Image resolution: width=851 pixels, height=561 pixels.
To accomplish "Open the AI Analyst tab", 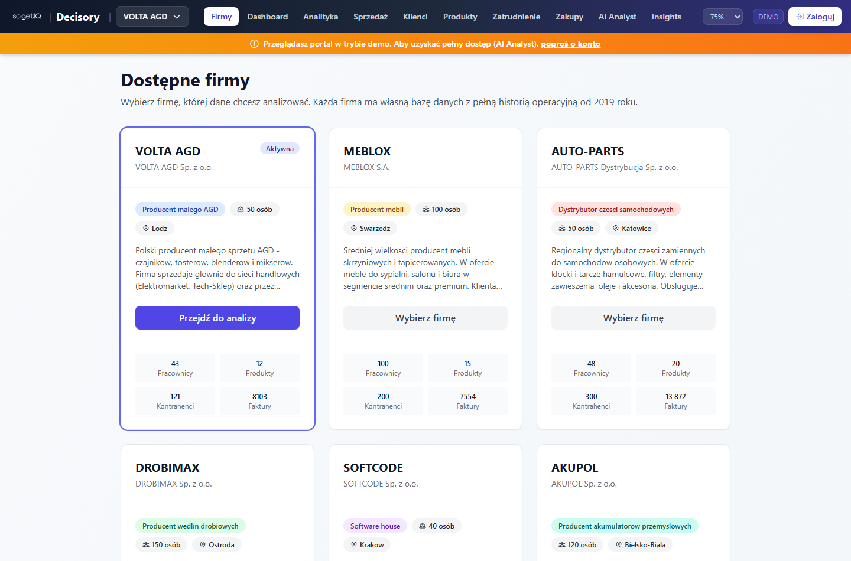I will click(618, 17).
